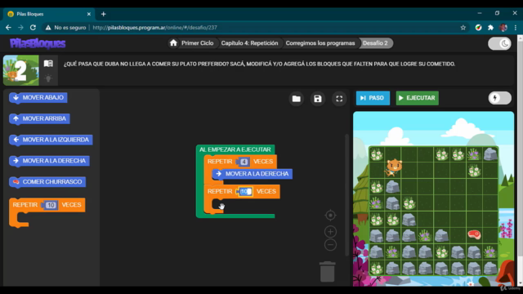The image size is (523, 294).
Task: Open a new browser tab
Action: 104,14
